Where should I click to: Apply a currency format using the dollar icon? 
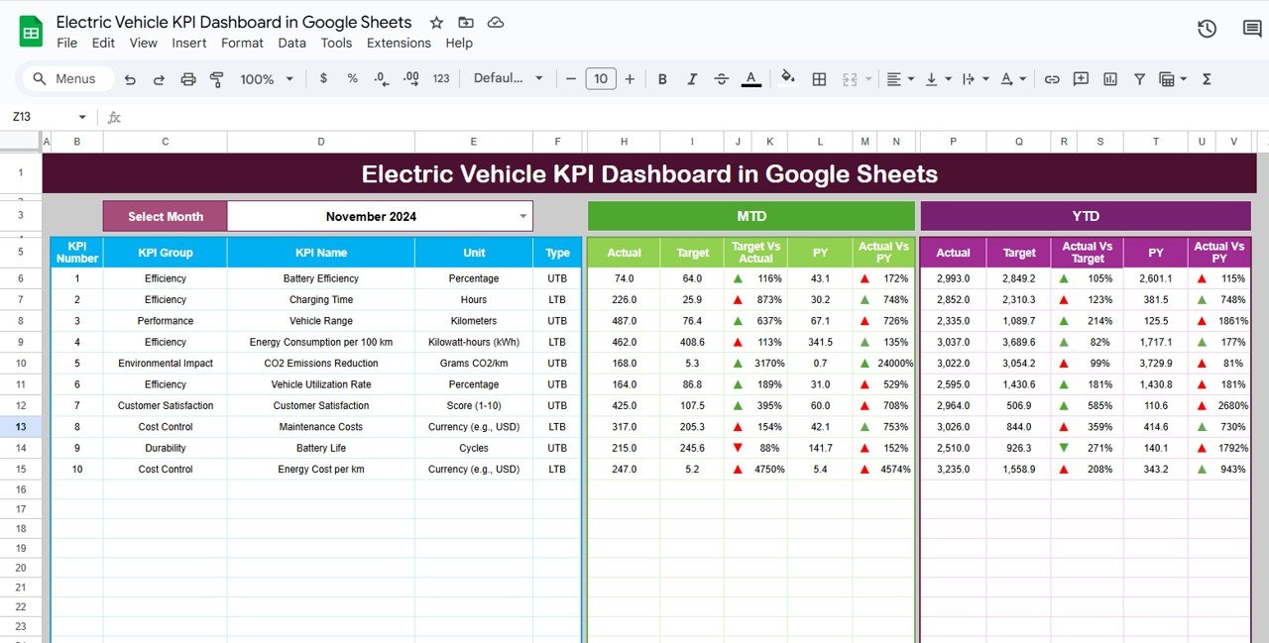(x=322, y=78)
